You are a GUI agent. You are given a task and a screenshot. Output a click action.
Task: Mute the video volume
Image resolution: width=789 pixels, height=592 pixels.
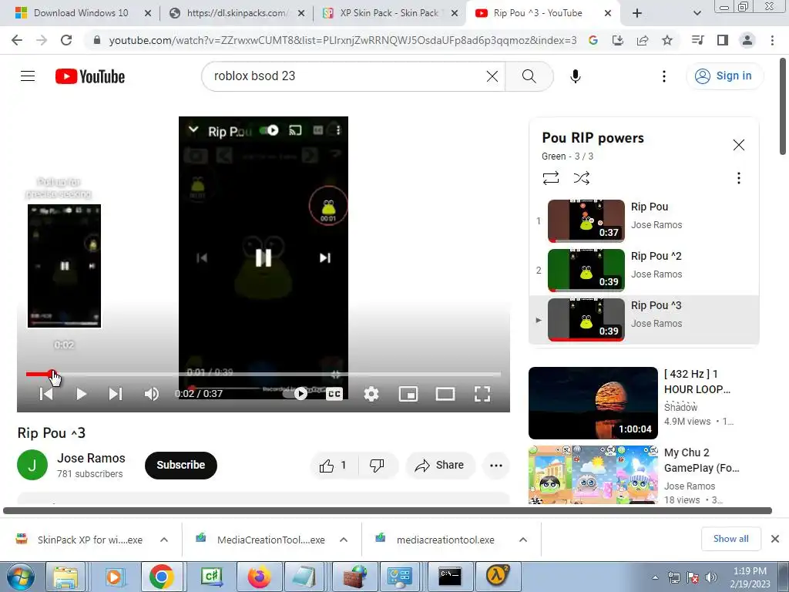click(152, 394)
